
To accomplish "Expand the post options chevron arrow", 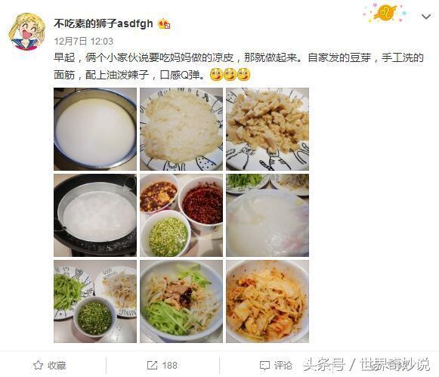I will [x=426, y=17].
